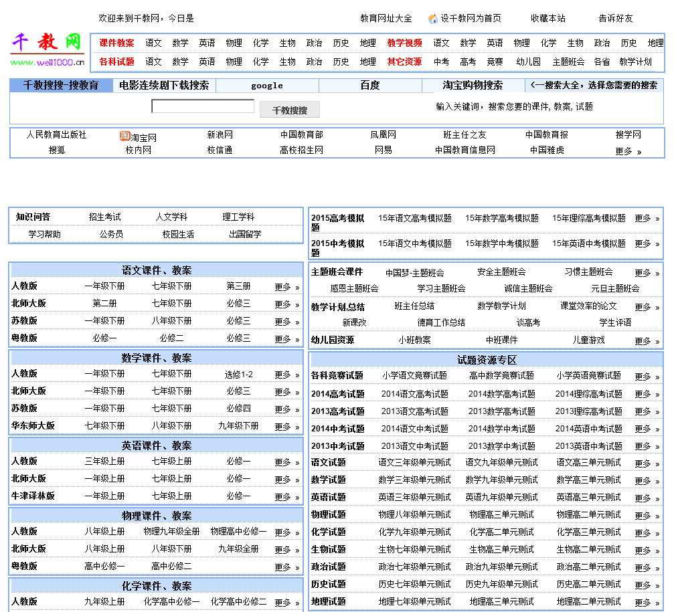Click 物理九年级全册 link

pyautogui.click(x=171, y=531)
